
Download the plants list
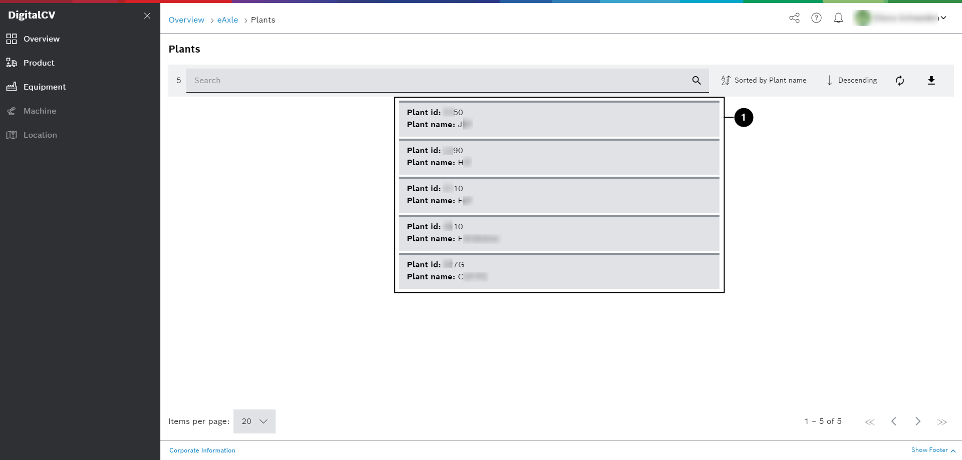(x=931, y=81)
